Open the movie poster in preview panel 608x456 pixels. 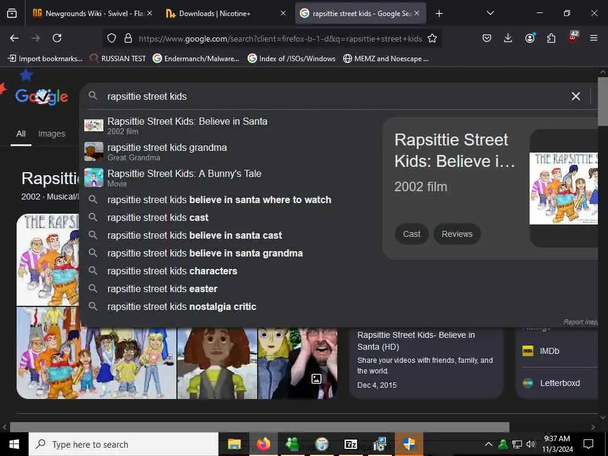tap(564, 188)
